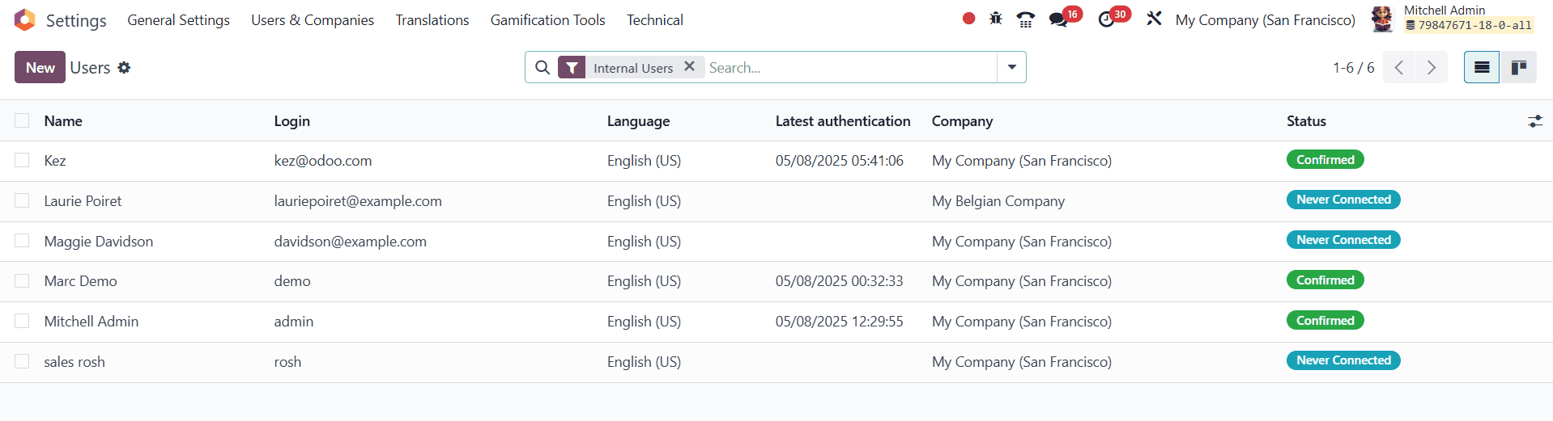The height and width of the screenshot is (421, 1553).
Task: Click the red recording dot icon
Action: coord(968,19)
